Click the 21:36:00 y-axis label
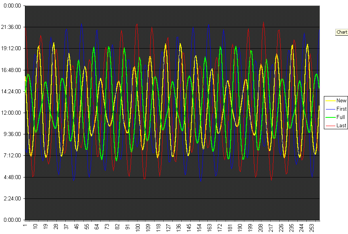 [11, 27]
